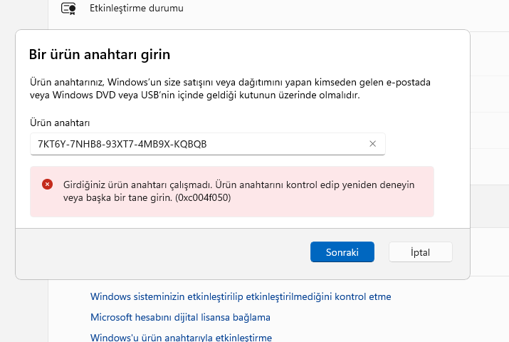Click the activation status certificate icon
Screen dimensions: 509x342
click(68, 9)
